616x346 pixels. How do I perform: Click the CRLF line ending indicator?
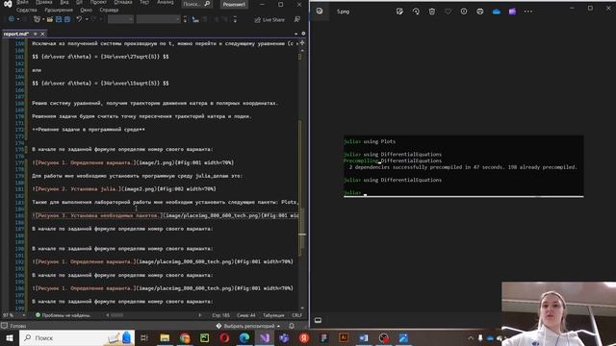click(x=297, y=315)
